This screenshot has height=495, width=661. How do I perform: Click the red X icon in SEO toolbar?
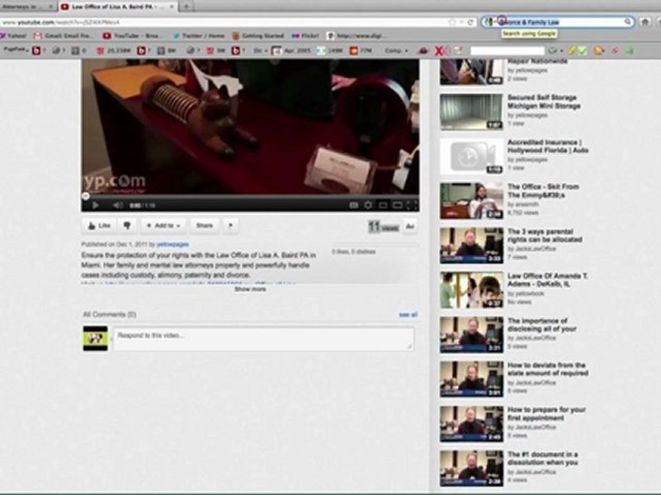click(x=440, y=51)
